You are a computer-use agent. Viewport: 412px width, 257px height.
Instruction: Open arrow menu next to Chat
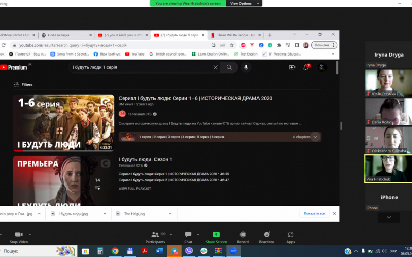coord(198,235)
